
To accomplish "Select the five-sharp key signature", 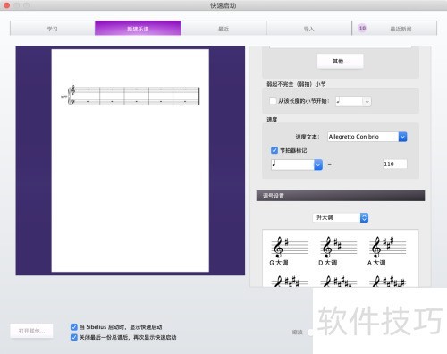I will tap(338, 282).
